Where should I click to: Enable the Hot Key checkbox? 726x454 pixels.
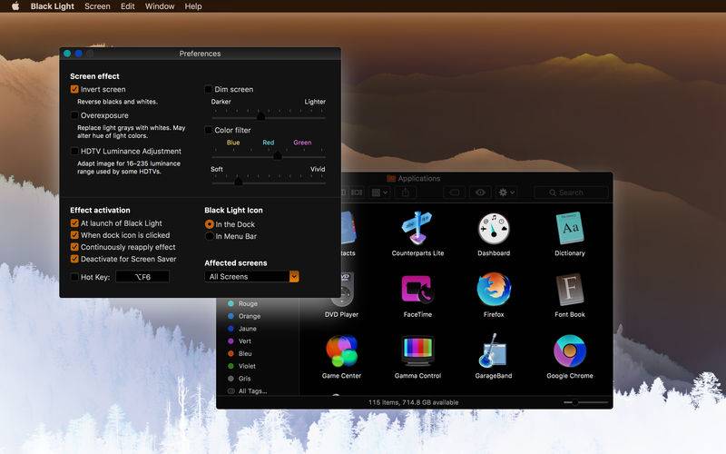coord(74,277)
